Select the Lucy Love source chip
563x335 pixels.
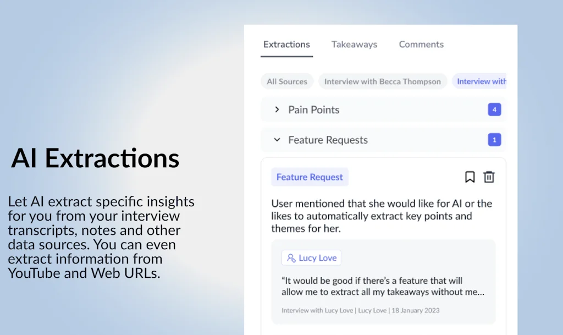click(311, 257)
